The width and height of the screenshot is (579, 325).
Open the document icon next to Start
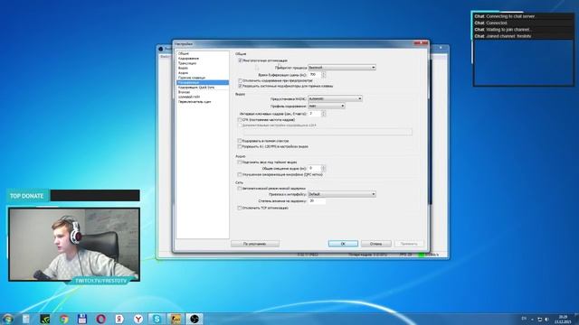point(26,319)
